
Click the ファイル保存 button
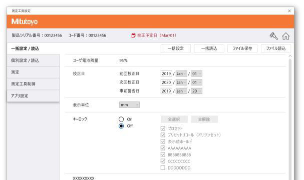pyautogui.click(x=242, y=48)
